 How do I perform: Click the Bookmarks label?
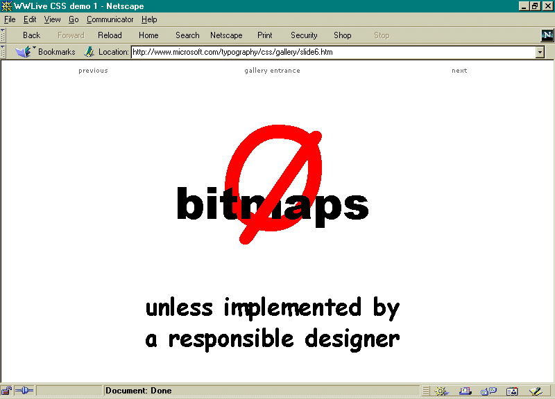point(57,52)
